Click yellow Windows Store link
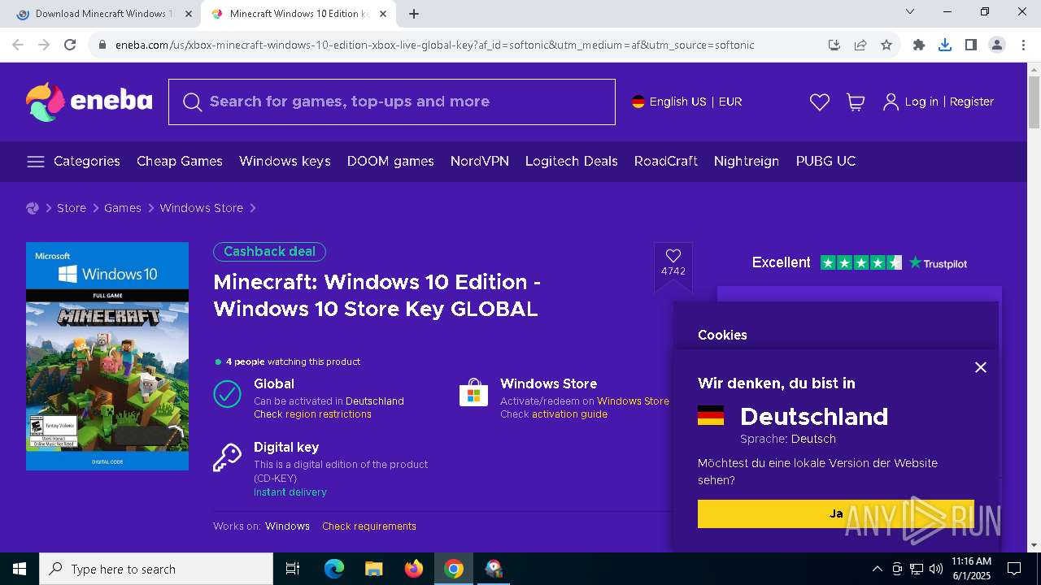The width and height of the screenshot is (1041, 585). (633, 401)
